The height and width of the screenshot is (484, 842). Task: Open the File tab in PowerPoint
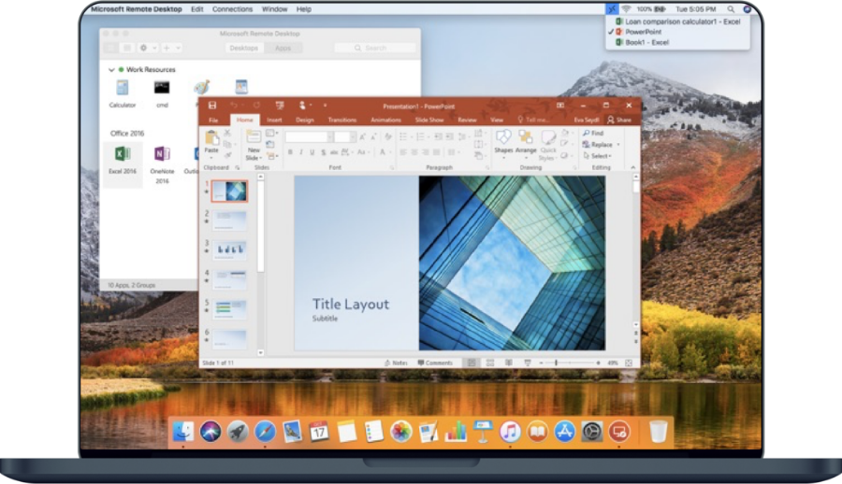(x=213, y=121)
